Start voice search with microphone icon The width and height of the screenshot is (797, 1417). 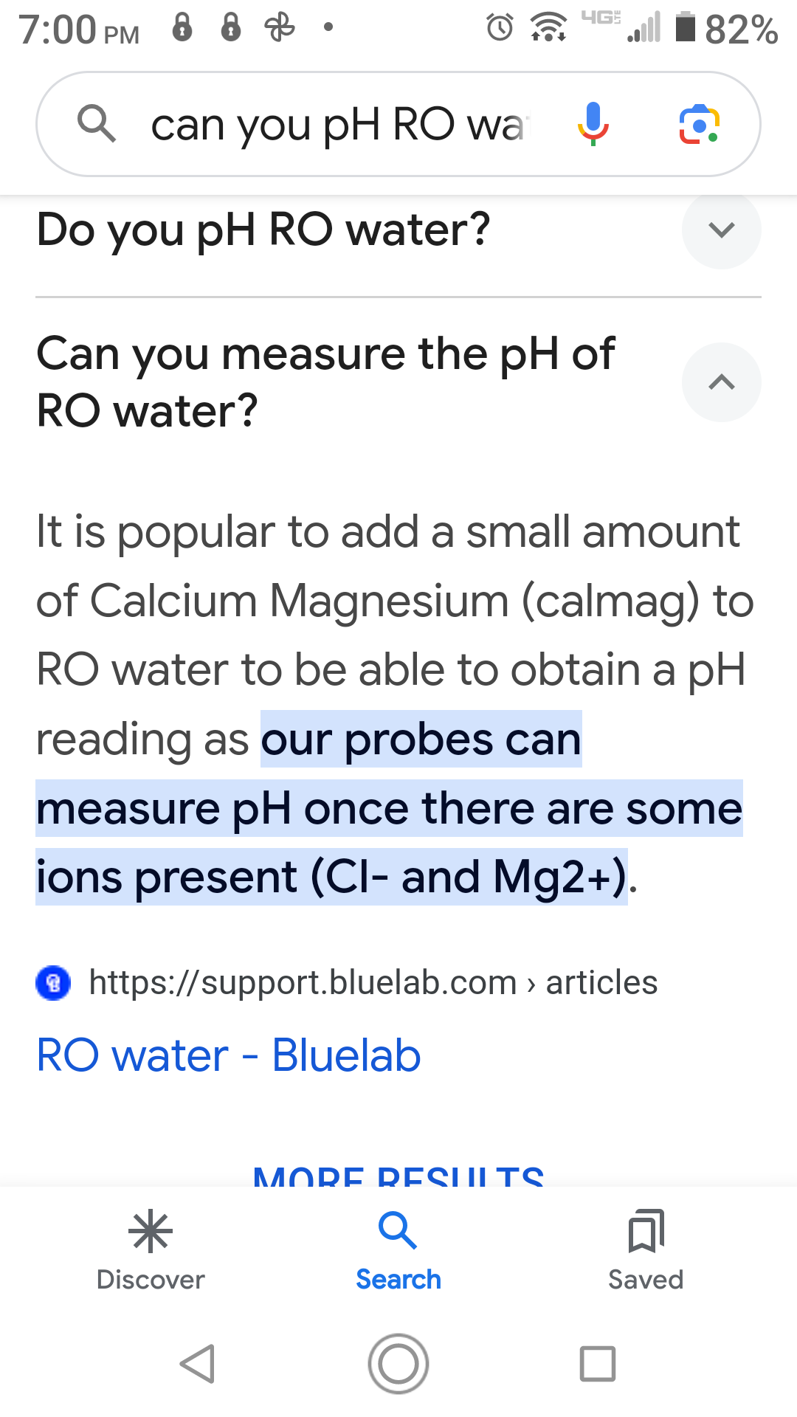coord(593,123)
